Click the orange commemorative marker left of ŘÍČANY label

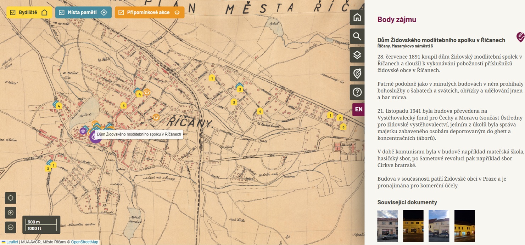(x=156, y=117)
